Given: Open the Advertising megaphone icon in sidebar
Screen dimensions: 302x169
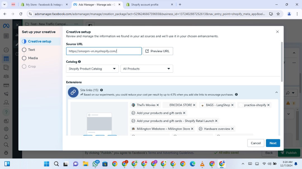Looking at the screenshot, I should tap(6, 94).
